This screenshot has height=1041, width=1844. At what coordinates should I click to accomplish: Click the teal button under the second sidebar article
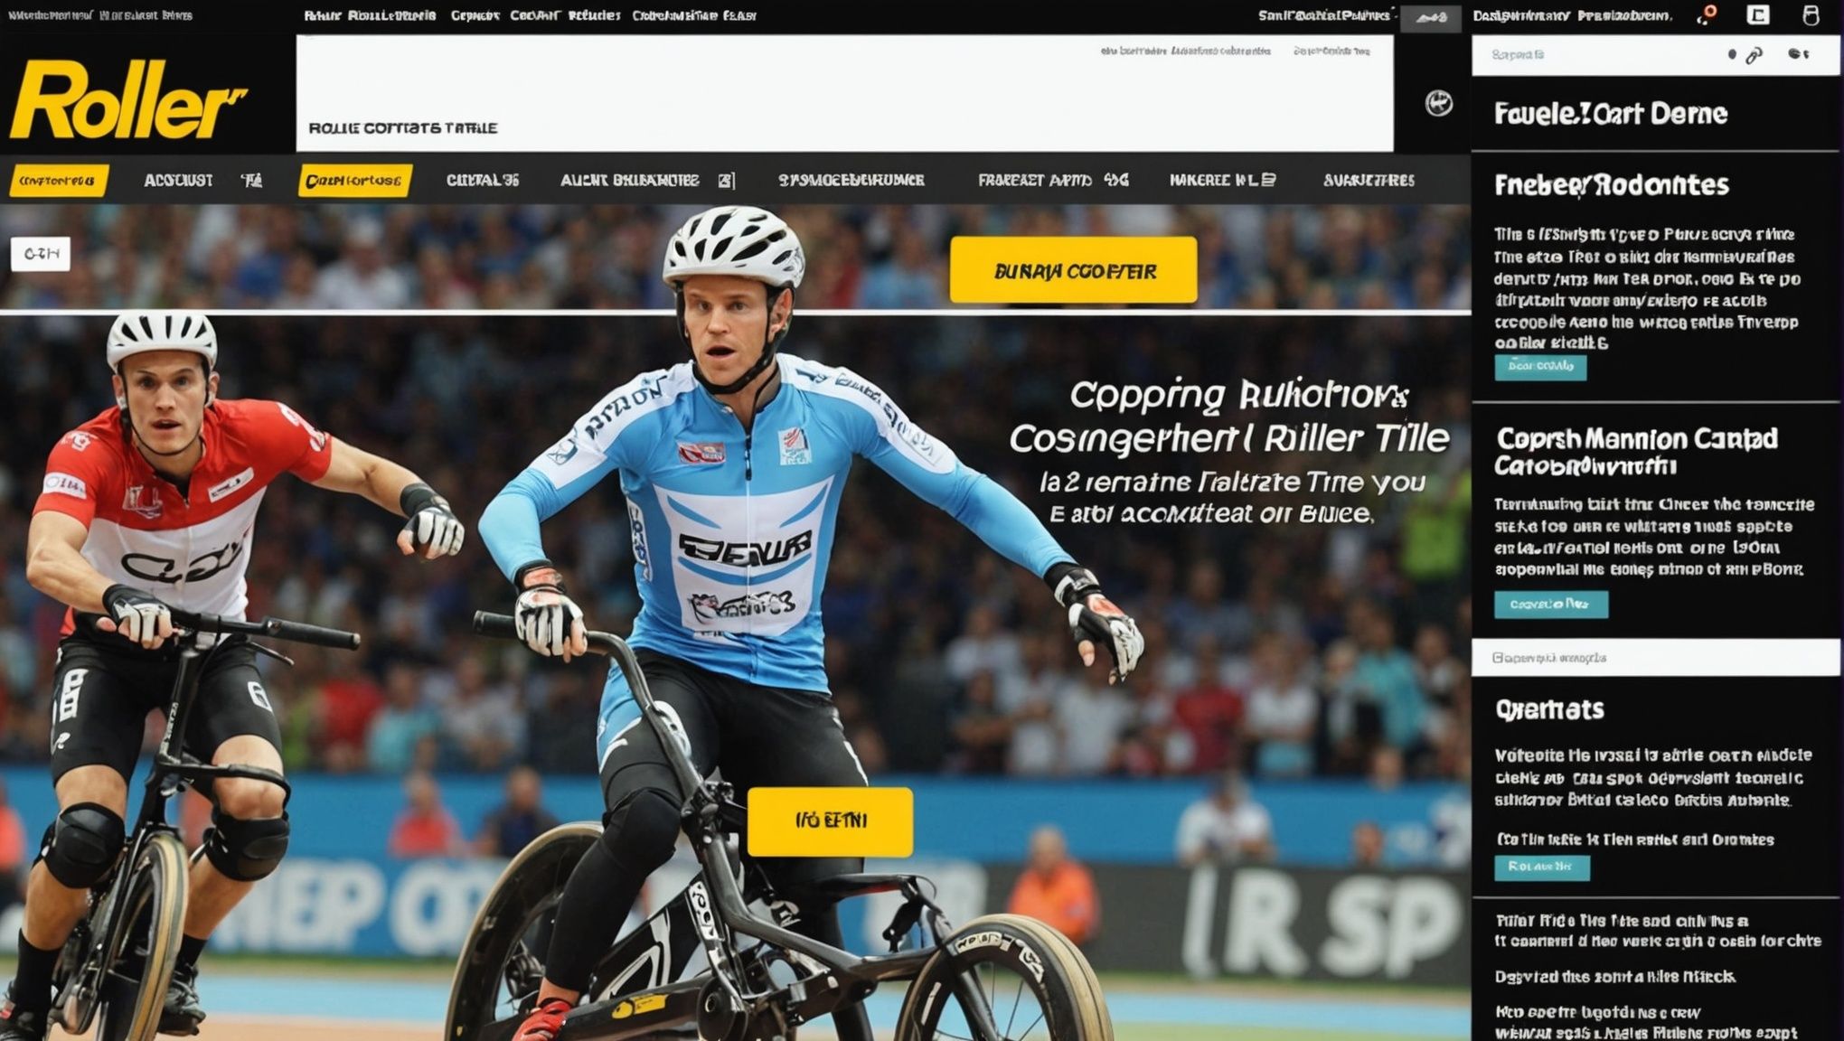1551,604
